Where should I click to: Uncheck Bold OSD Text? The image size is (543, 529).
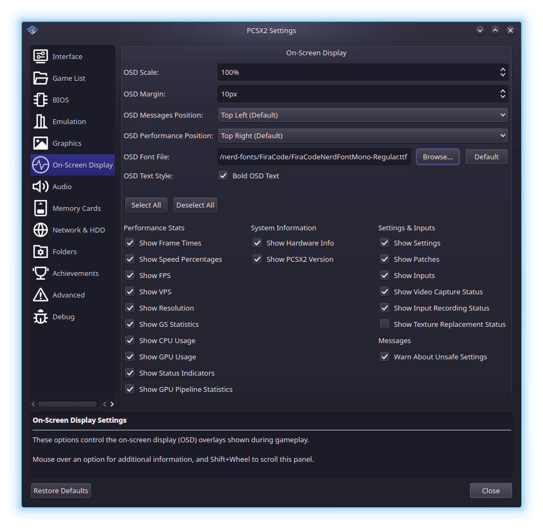[x=223, y=176]
